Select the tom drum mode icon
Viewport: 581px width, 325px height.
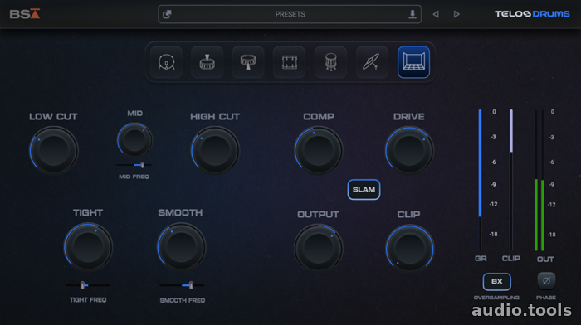(x=248, y=62)
